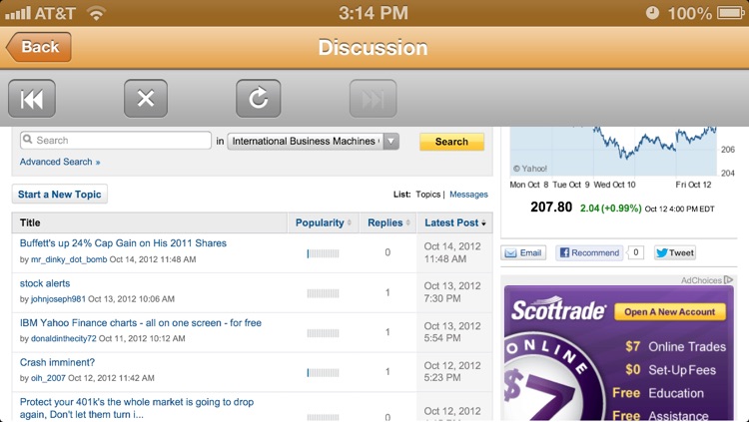Click Start a New Topic
The height and width of the screenshot is (422, 749).
point(59,195)
